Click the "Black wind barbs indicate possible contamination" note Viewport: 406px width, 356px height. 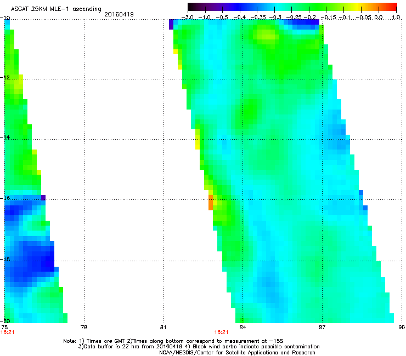(x=256, y=347)
